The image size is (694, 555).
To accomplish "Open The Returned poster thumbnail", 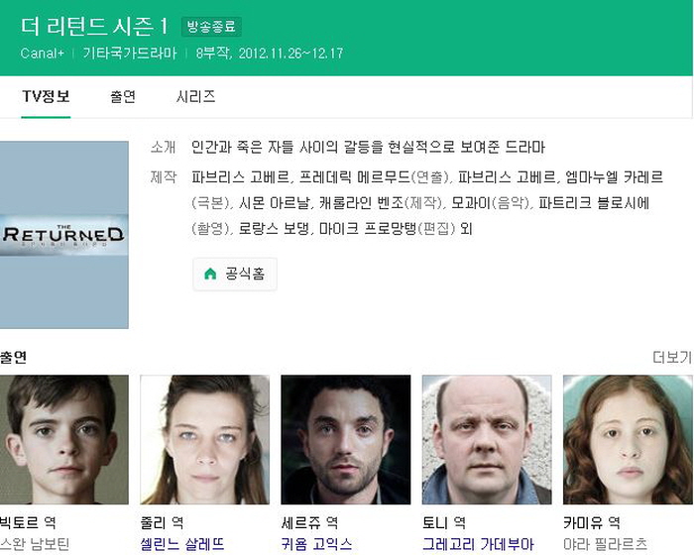I will pos(64,235).
